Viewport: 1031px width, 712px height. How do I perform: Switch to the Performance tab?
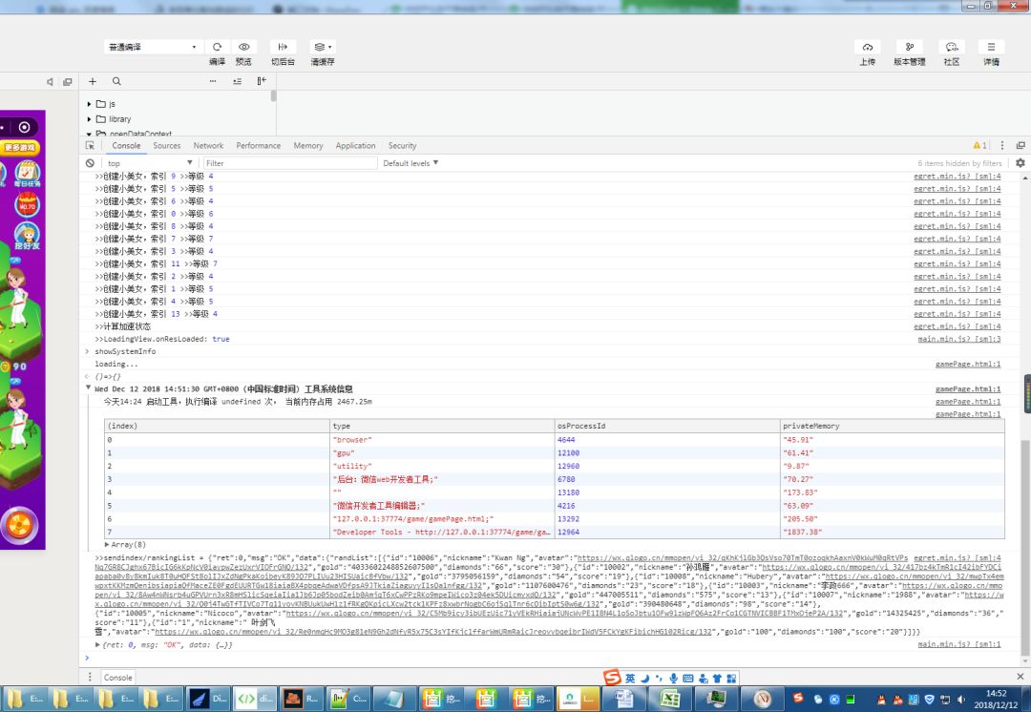pos(259,145)
